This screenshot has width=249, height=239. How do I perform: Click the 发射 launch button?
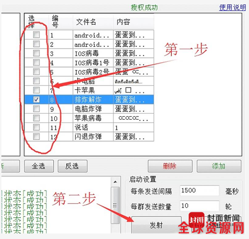pos(156,225)
